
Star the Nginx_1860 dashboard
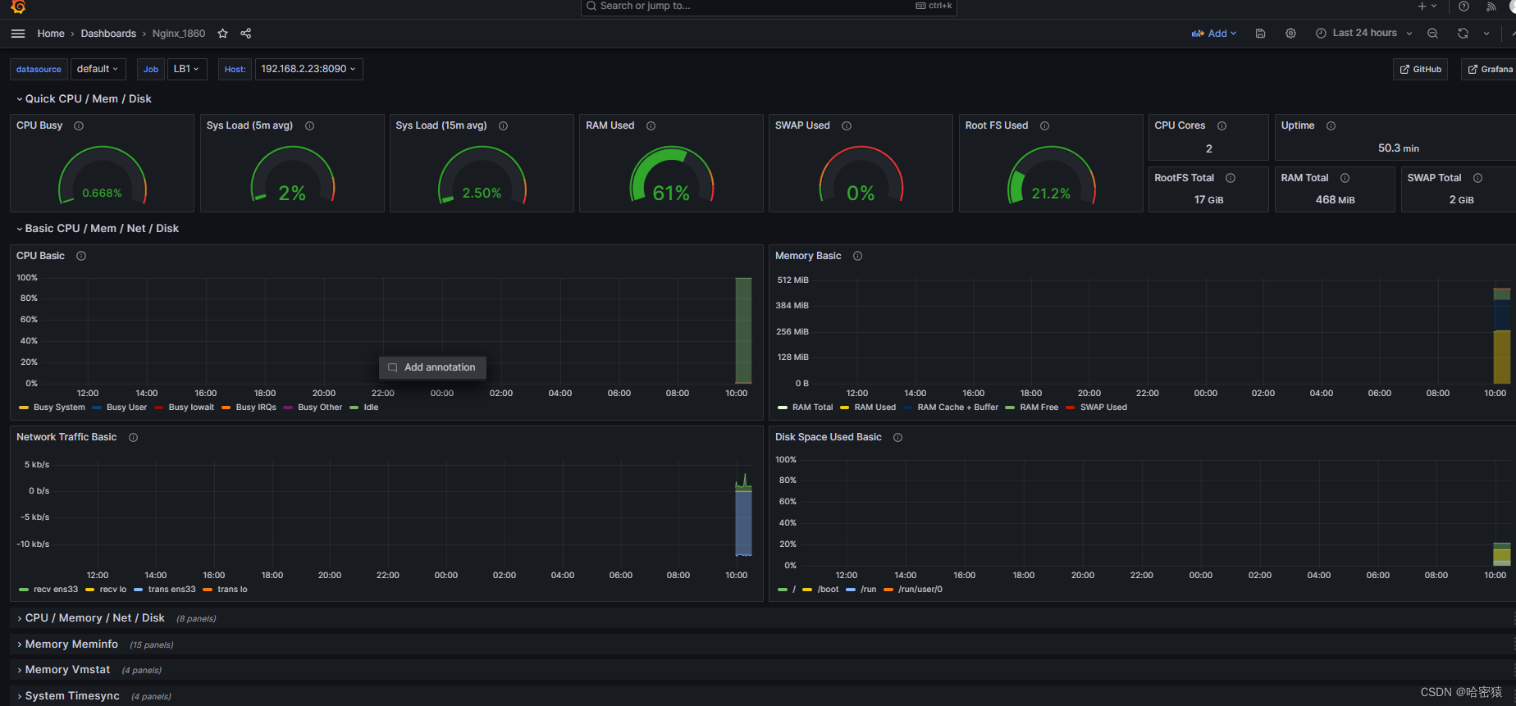(222, 34)
